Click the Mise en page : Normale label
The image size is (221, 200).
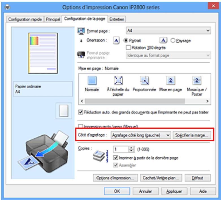98,69
